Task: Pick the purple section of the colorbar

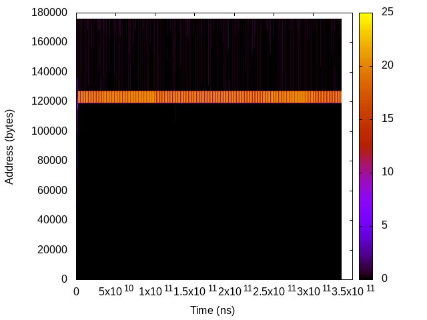Action: (x=366, y=220)
